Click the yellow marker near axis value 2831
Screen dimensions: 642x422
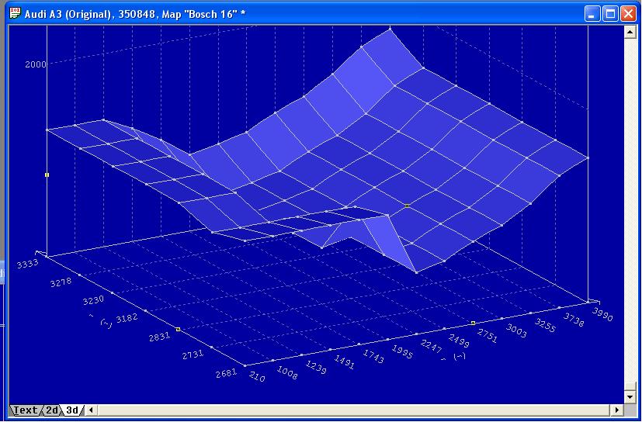click(x=178, y=330)
